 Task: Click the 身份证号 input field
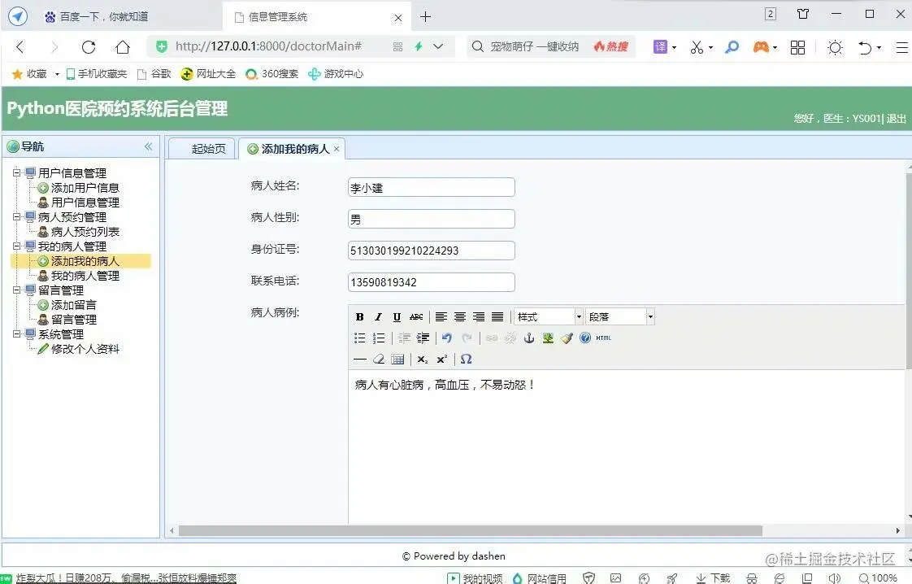click(x=431, y=251)
